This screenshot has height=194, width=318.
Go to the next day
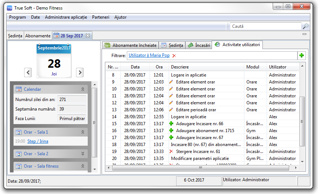80,72
